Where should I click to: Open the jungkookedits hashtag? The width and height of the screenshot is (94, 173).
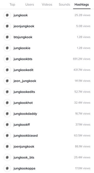point(47,92)
